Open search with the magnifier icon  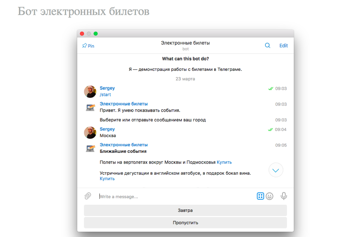coord(267,46)
